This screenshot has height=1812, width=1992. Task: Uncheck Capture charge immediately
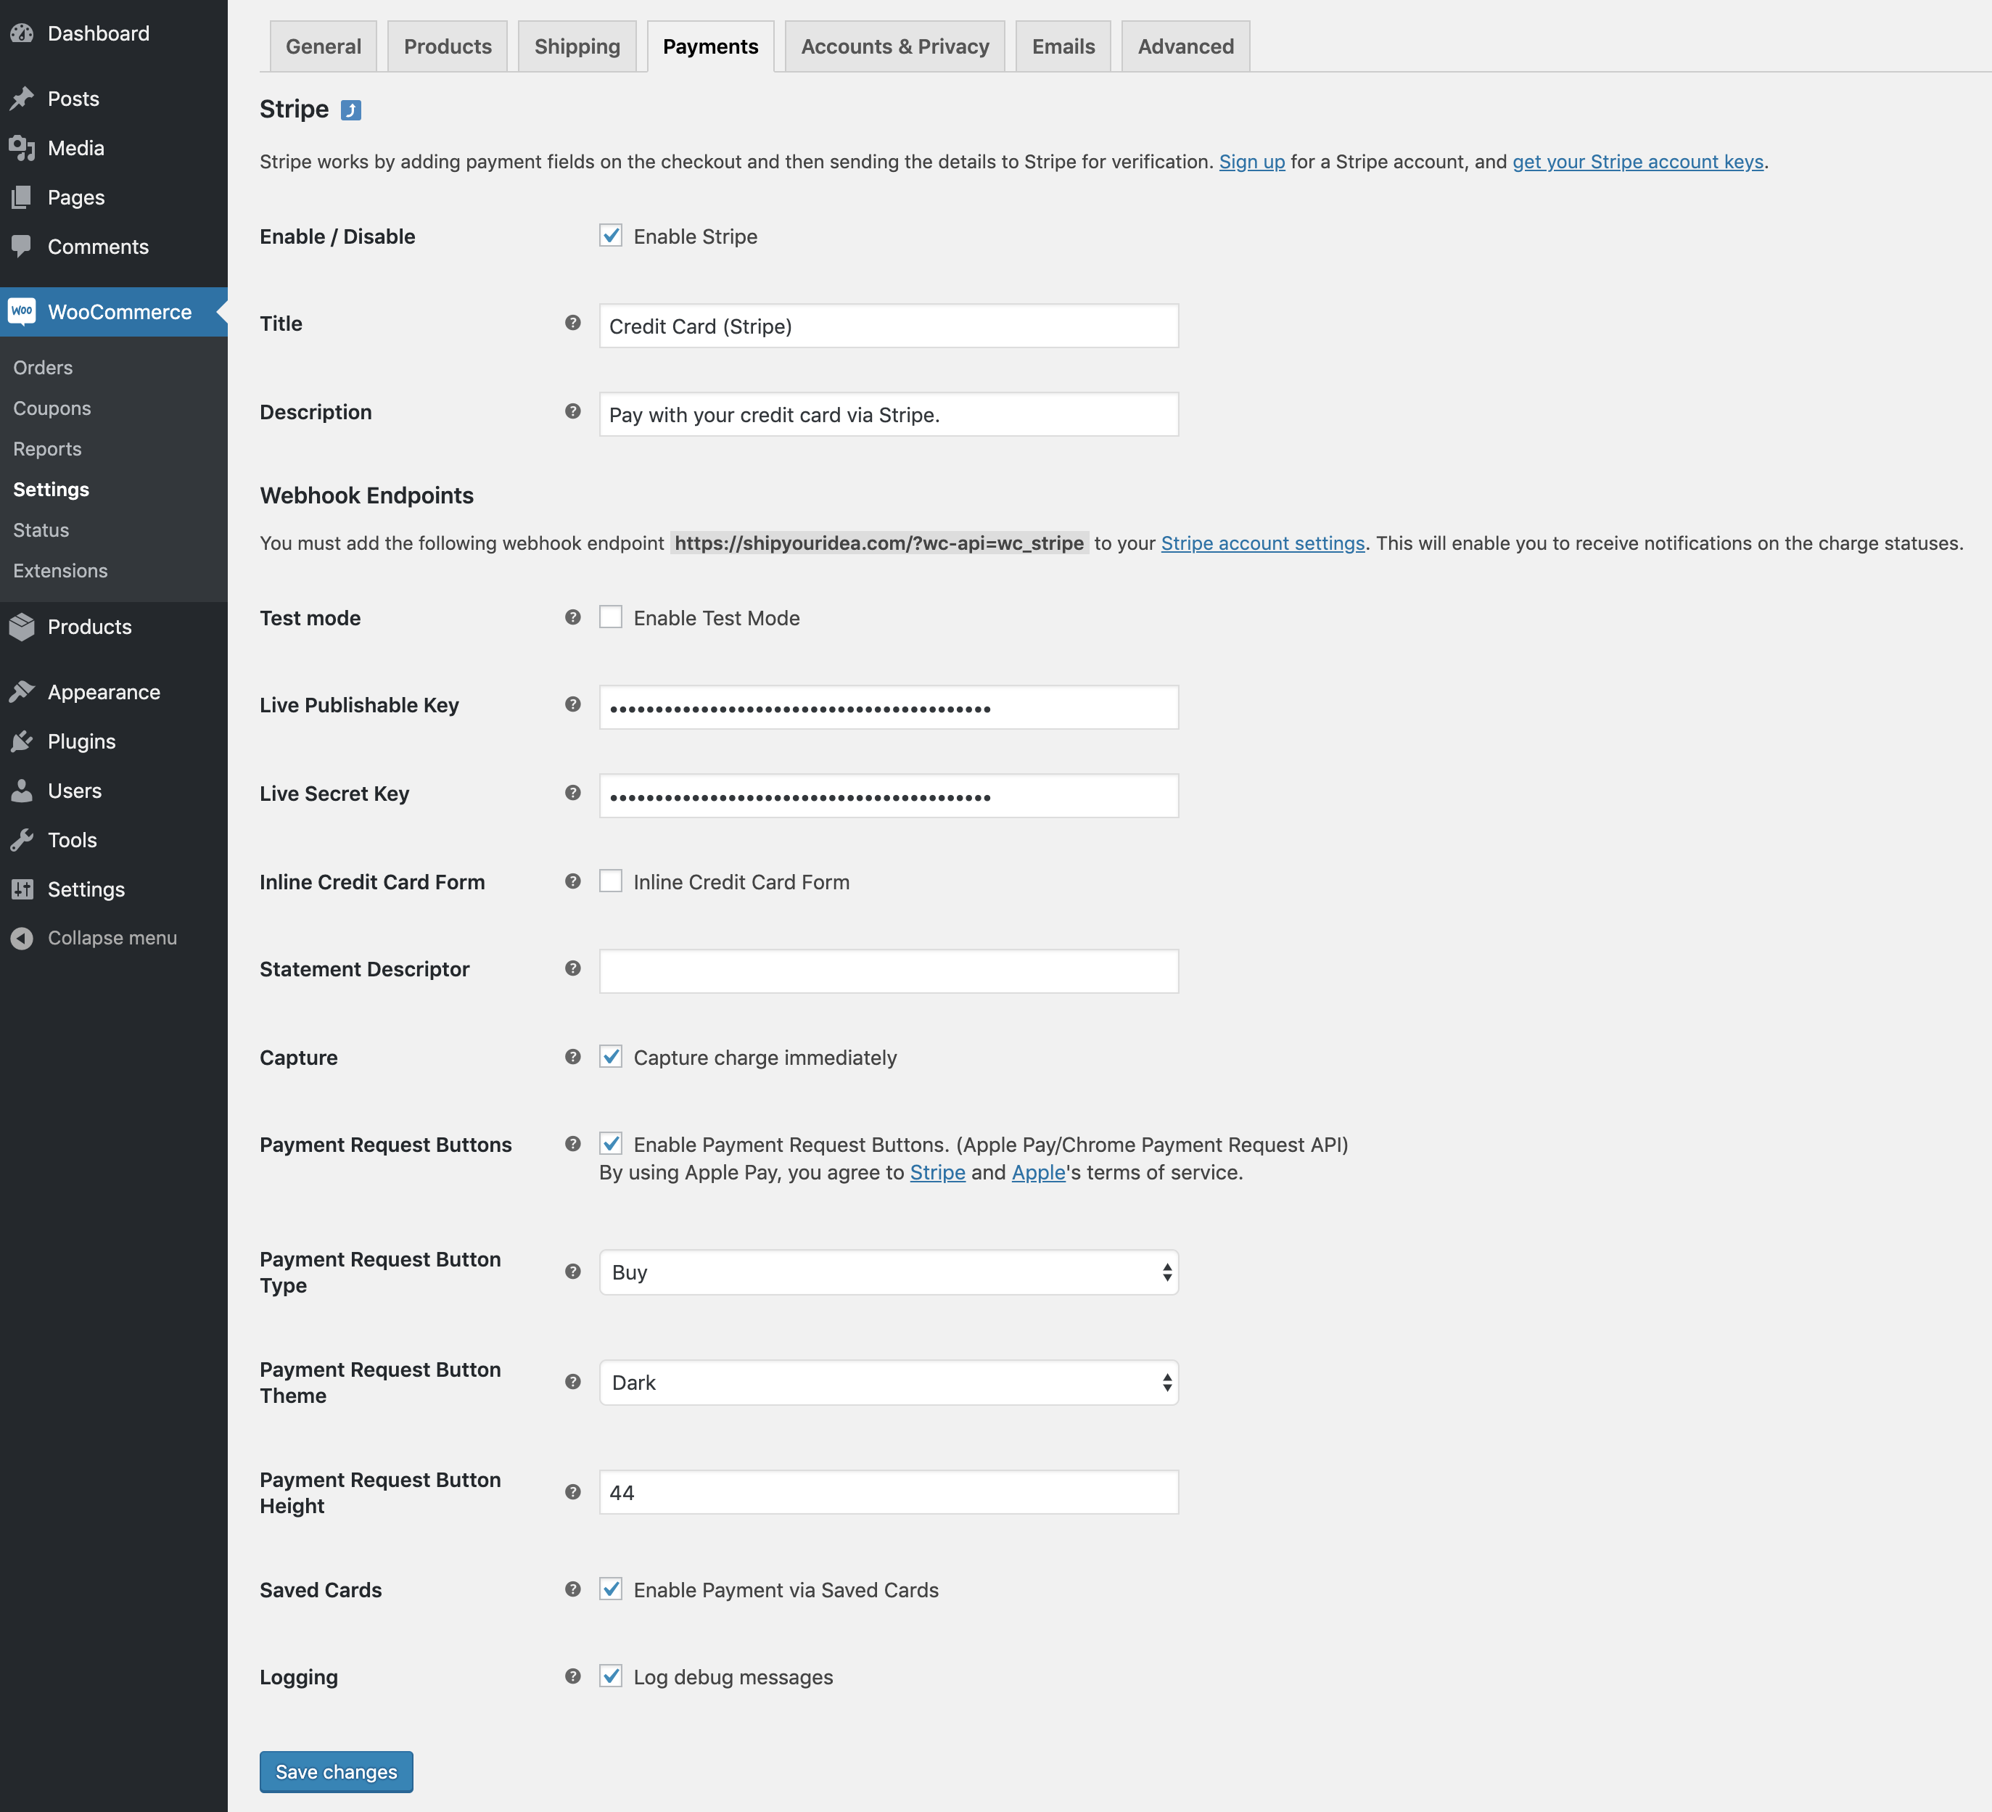612,1056
